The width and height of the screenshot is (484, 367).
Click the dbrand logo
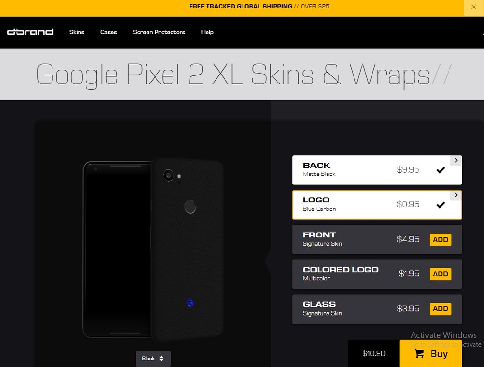(x=30, y=32)
